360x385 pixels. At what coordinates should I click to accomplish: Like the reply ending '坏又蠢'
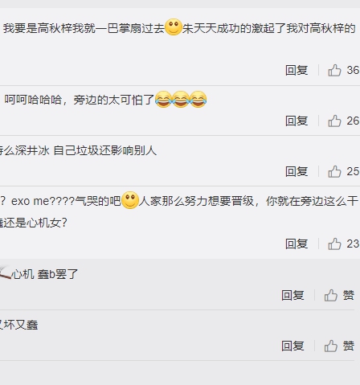pyautogui.click(x=331, y=346)
